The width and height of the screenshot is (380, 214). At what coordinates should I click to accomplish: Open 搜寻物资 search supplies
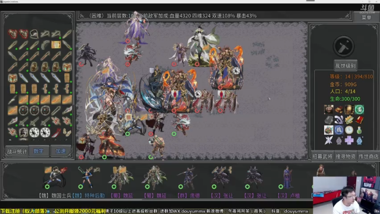(345, 156)
